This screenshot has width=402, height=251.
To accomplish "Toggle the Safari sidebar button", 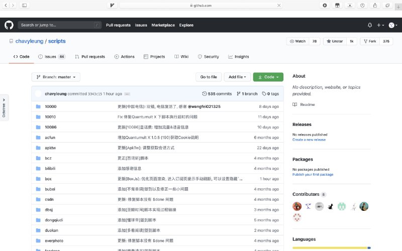I will 24,5.
